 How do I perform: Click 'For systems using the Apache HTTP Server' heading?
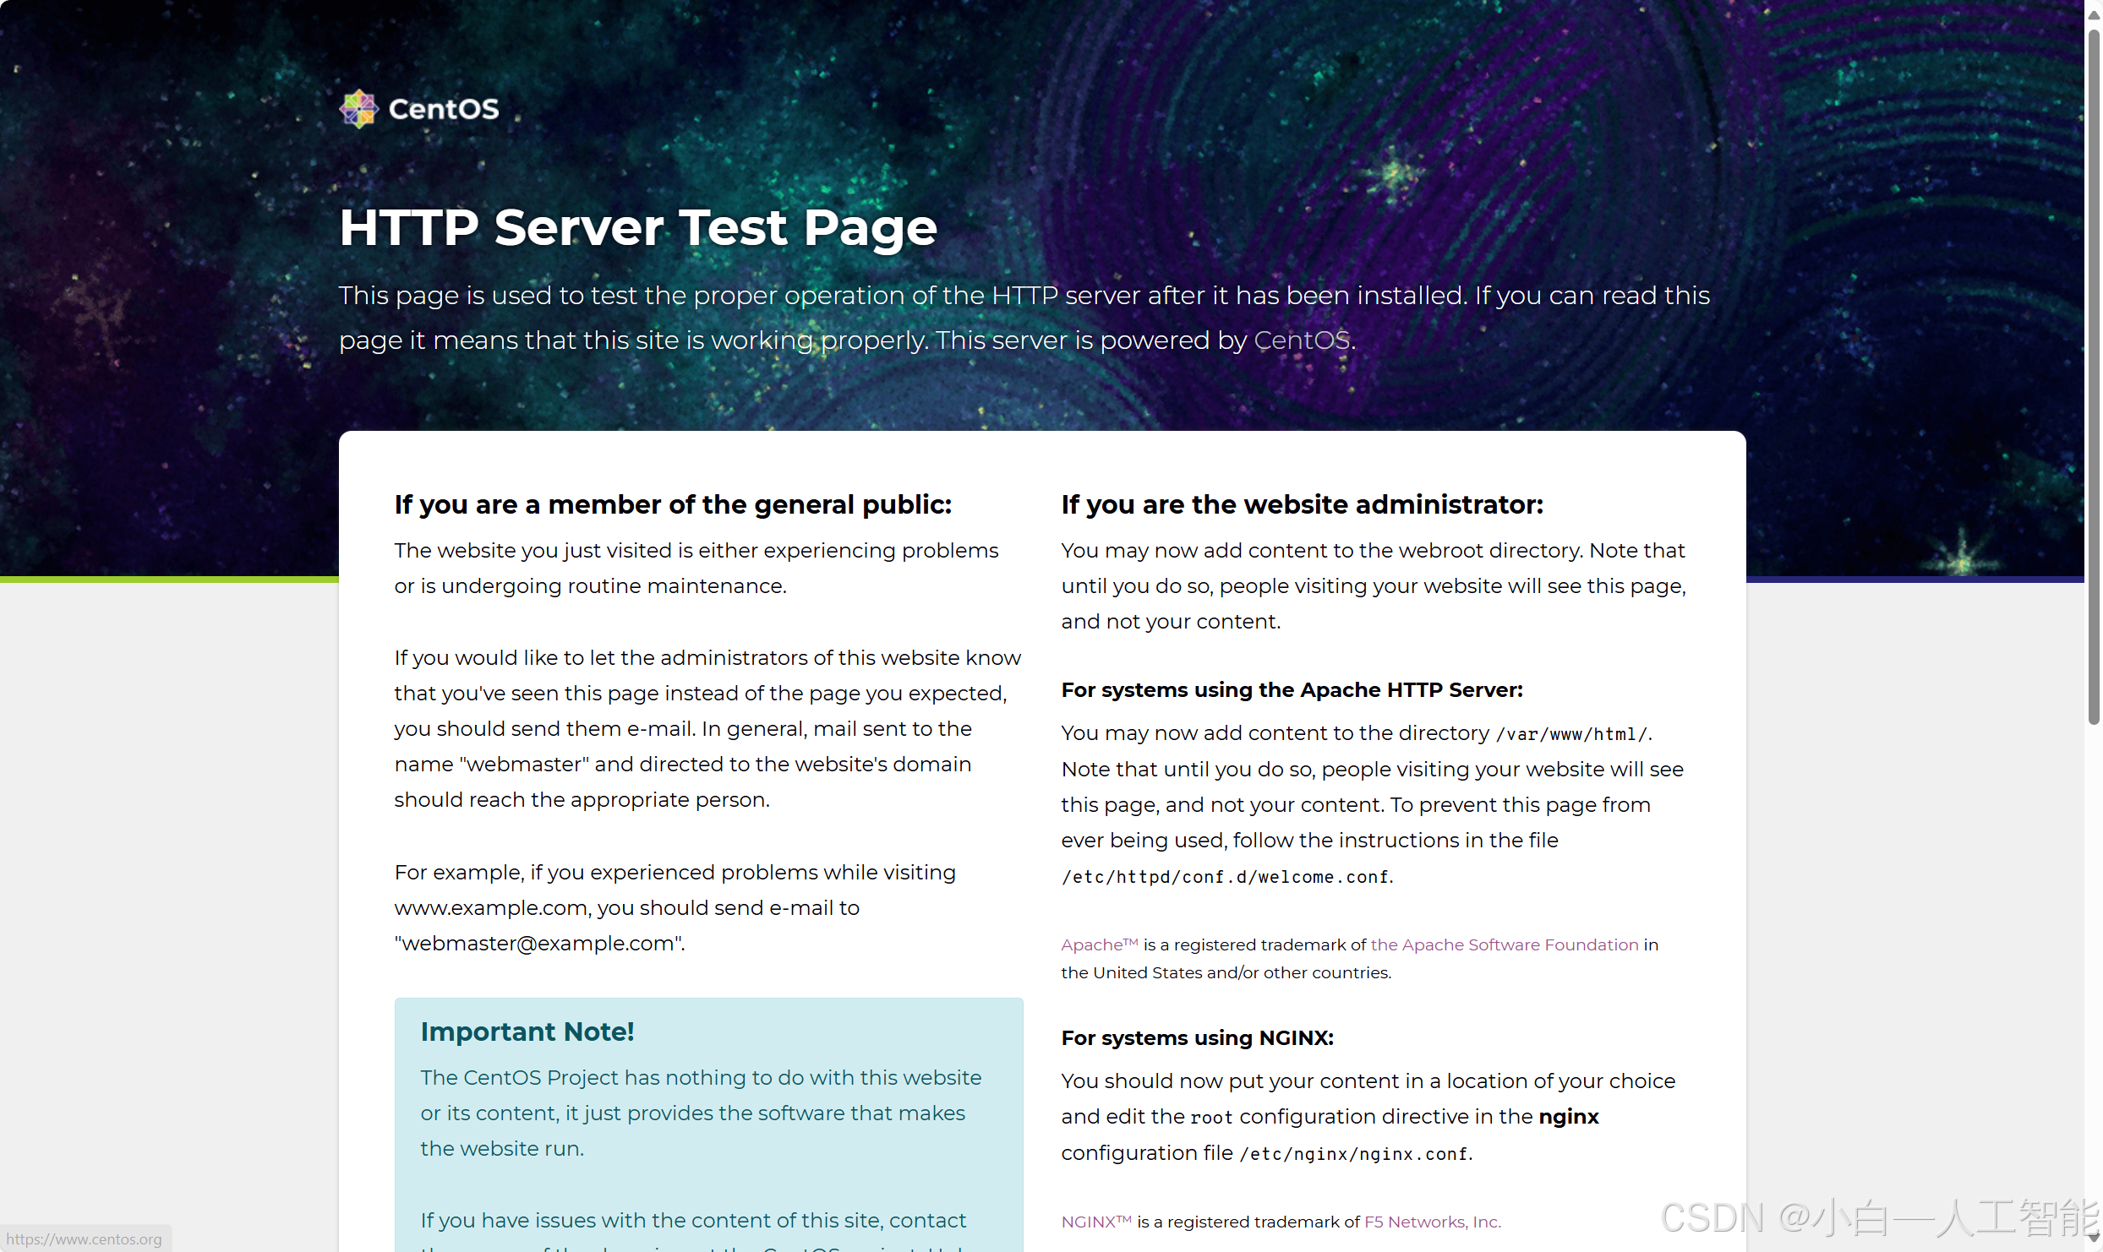pyautogui.click(x=1292, y=689)
